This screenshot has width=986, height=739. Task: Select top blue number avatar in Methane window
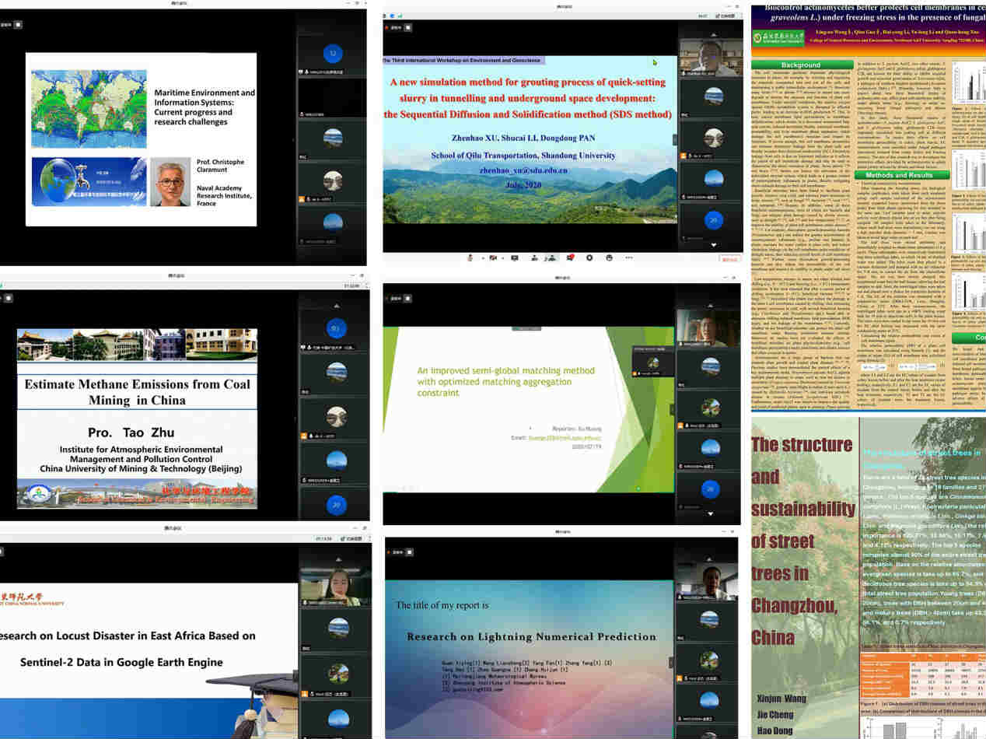336,327
